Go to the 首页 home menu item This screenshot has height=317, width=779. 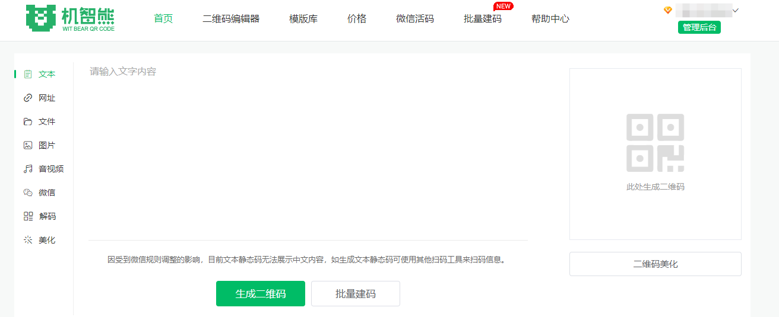163,18
